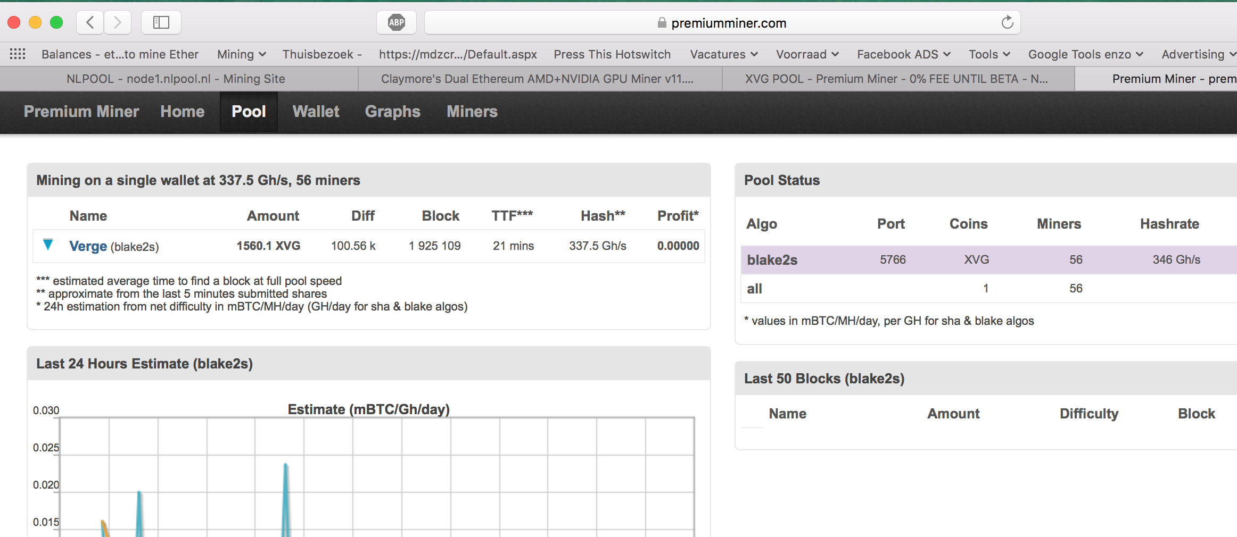This screenshot has height=537, width=1237.
Task: Open the Voorraad bookmarks dropdown
Action: pos(807,54)
